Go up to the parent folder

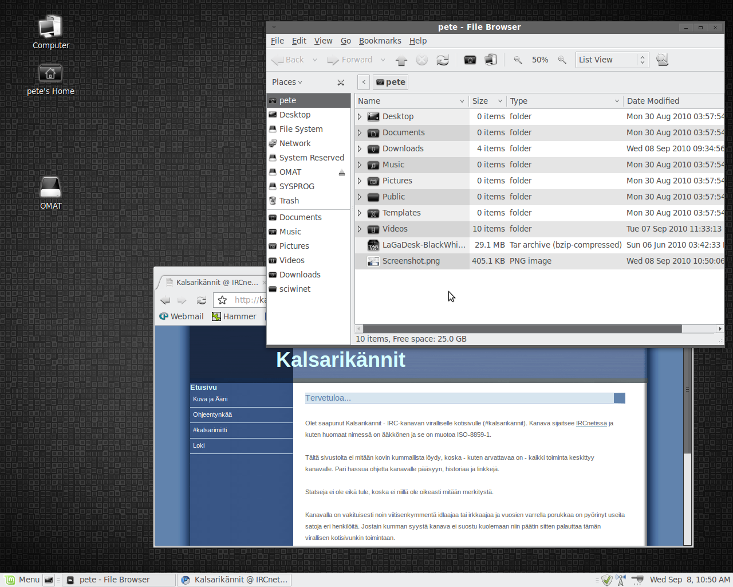[x=401, y=60]
